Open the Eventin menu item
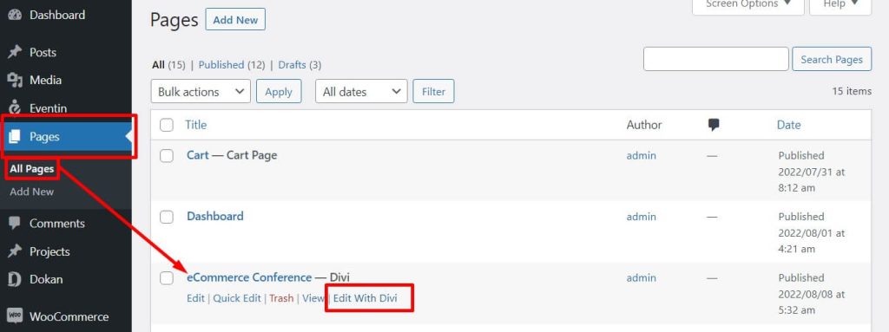Image resolution: width=889 pixels, height=332 pixels. (49, 108)
